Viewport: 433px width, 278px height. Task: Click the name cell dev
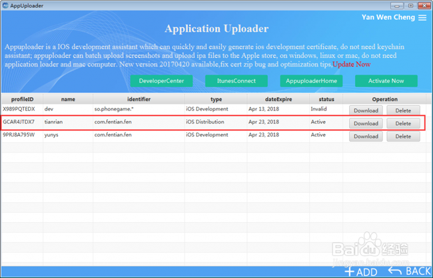49,109
